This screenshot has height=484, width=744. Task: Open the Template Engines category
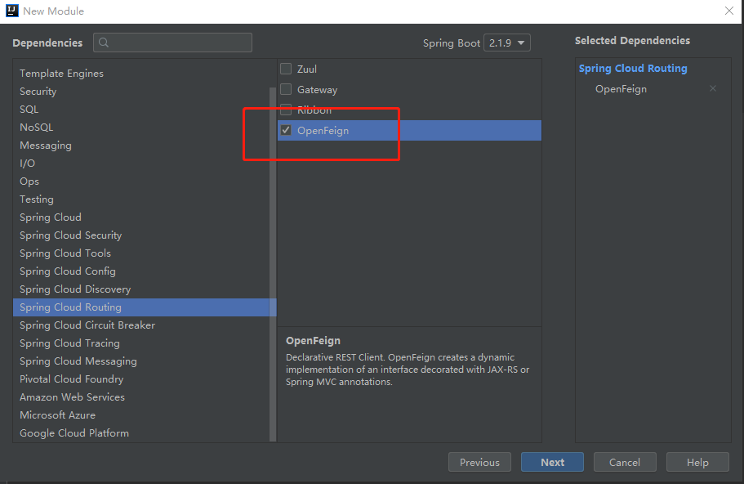[x=62, y=74]
